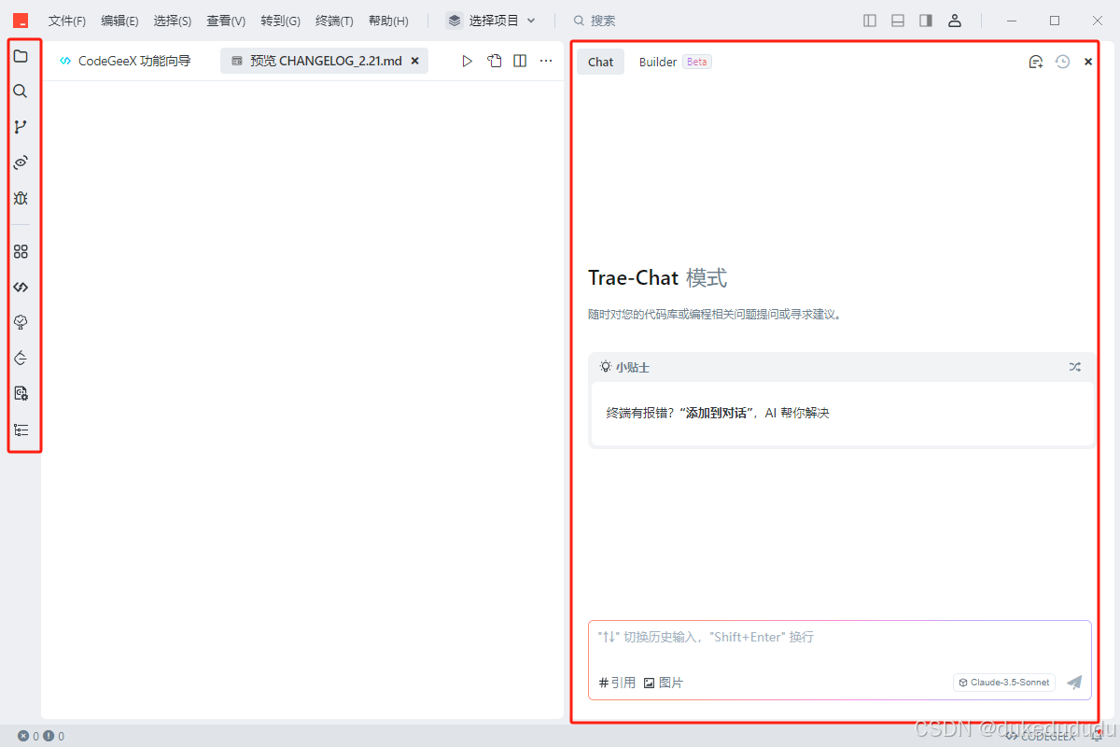Image resolution: width=1120 pixels, height=747 pixels.
Task: Open the Search sidebar icon
Action: tap(21, 92)
